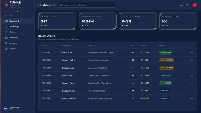
Task: Focus the Search orders, workshops field
Action: point(86,5)
